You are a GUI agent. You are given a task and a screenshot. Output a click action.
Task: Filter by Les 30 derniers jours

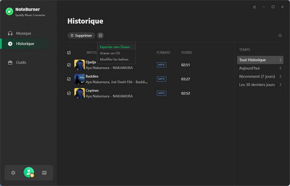point(260,85)
